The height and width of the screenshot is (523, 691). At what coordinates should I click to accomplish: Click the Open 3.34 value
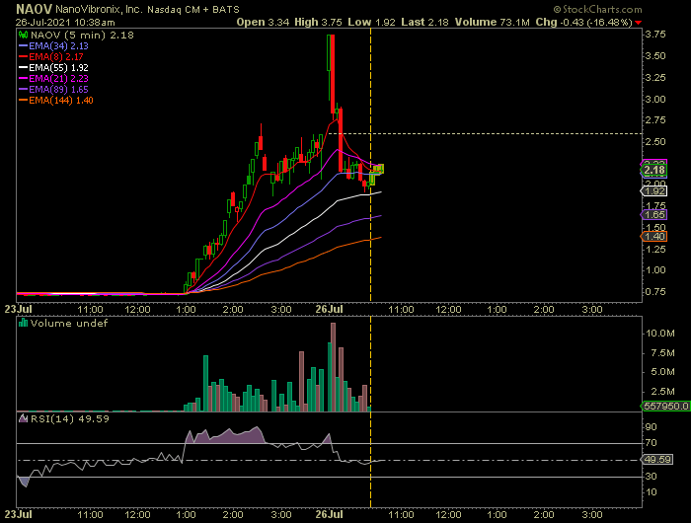(263, 22)
